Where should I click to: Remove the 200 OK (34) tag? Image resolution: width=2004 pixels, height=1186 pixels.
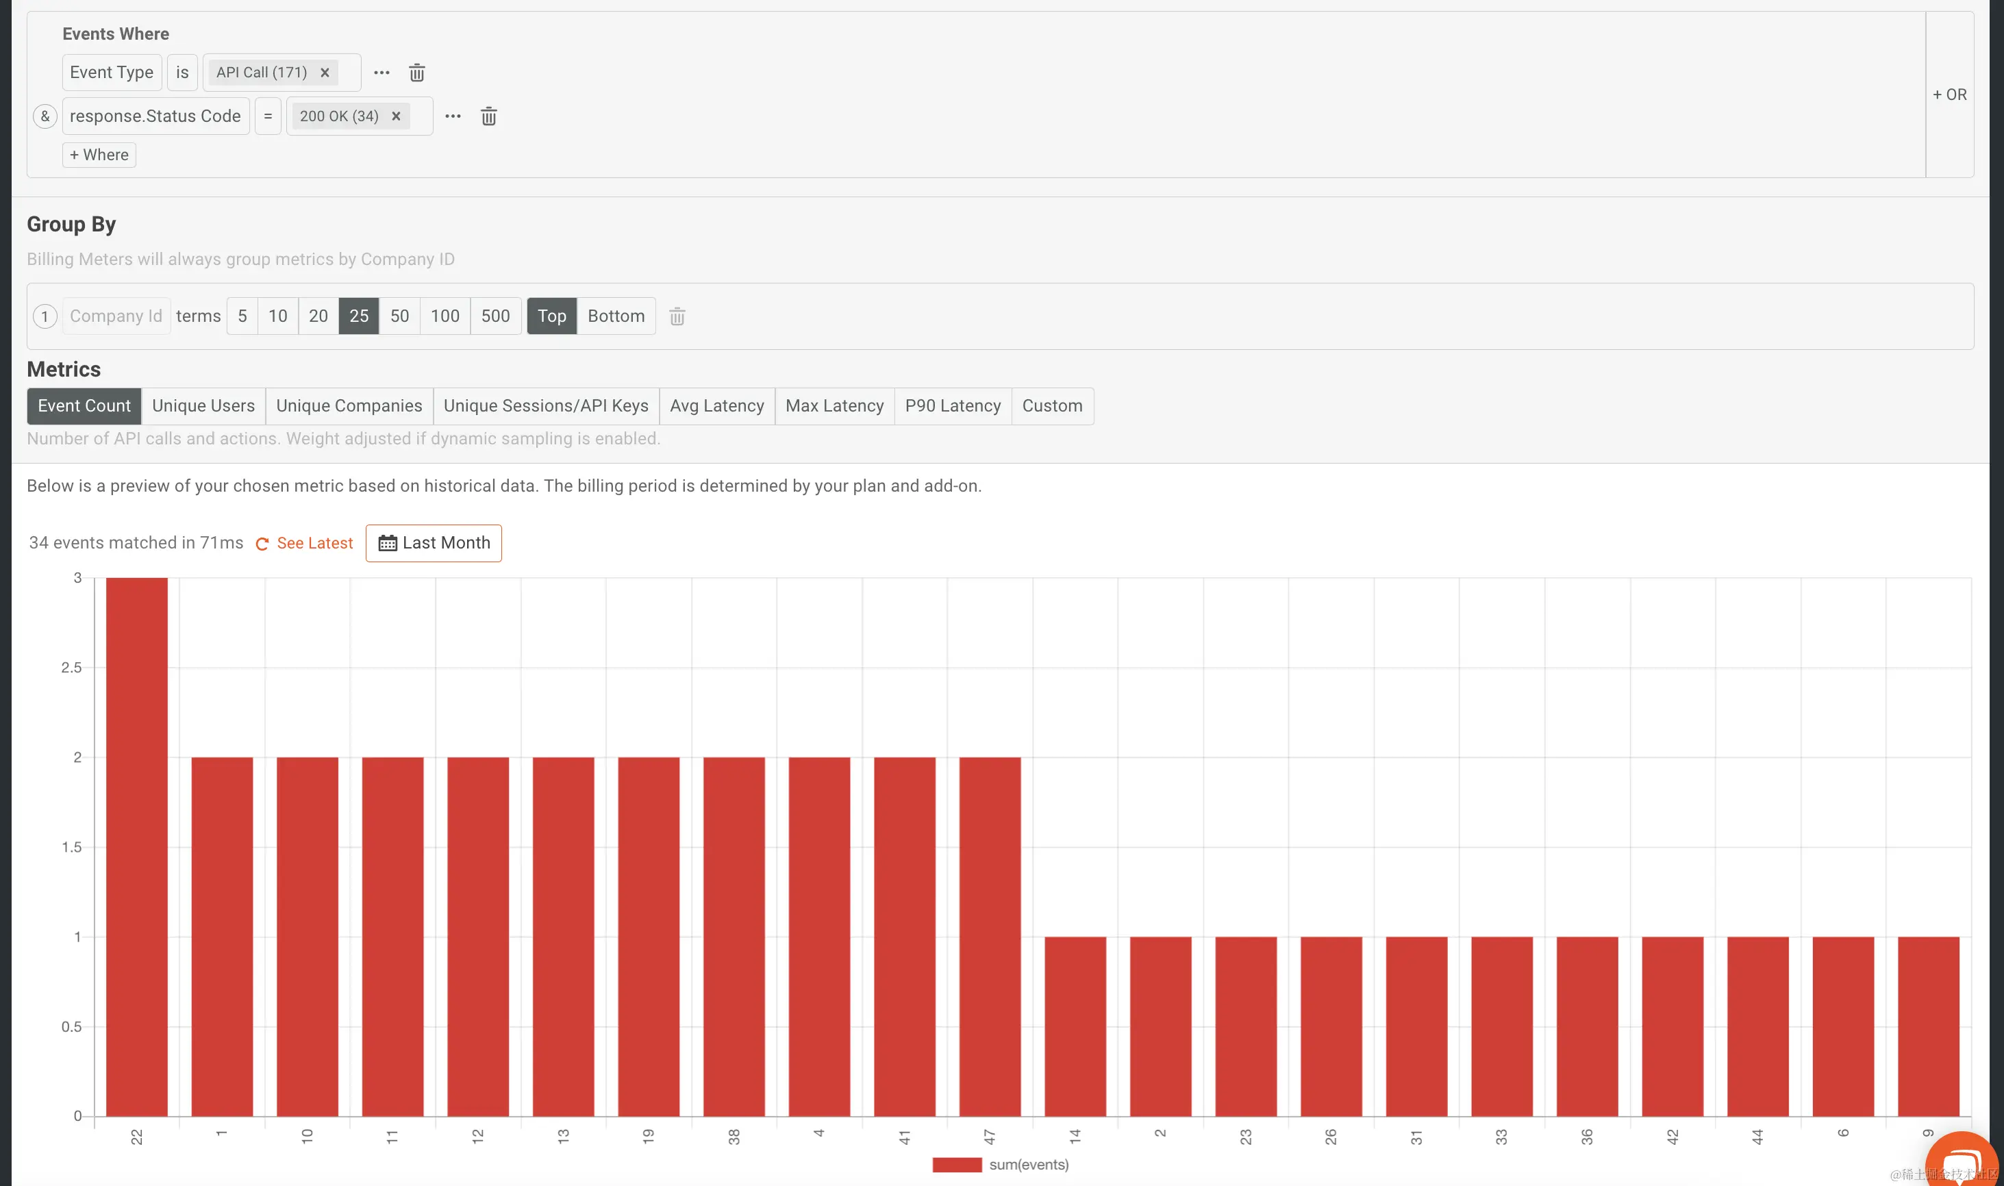coord(396,116)
